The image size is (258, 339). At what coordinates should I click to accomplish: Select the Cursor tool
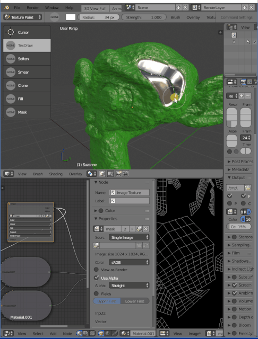click(27, 32)
